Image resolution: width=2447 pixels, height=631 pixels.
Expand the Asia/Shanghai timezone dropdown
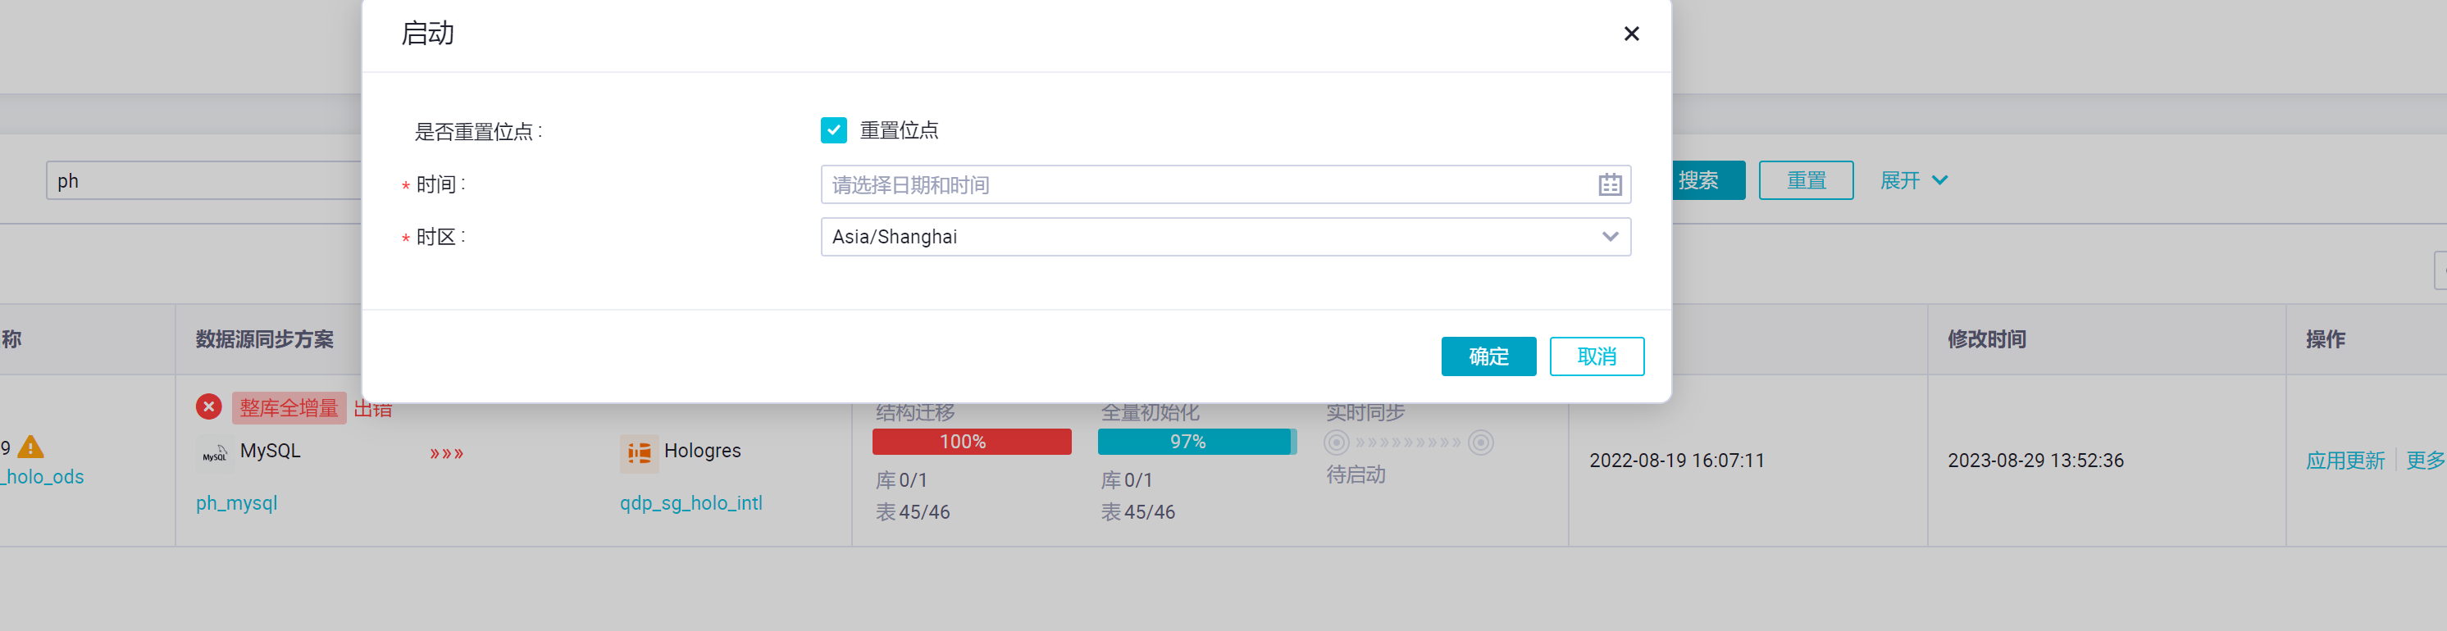click(1609, 237)
